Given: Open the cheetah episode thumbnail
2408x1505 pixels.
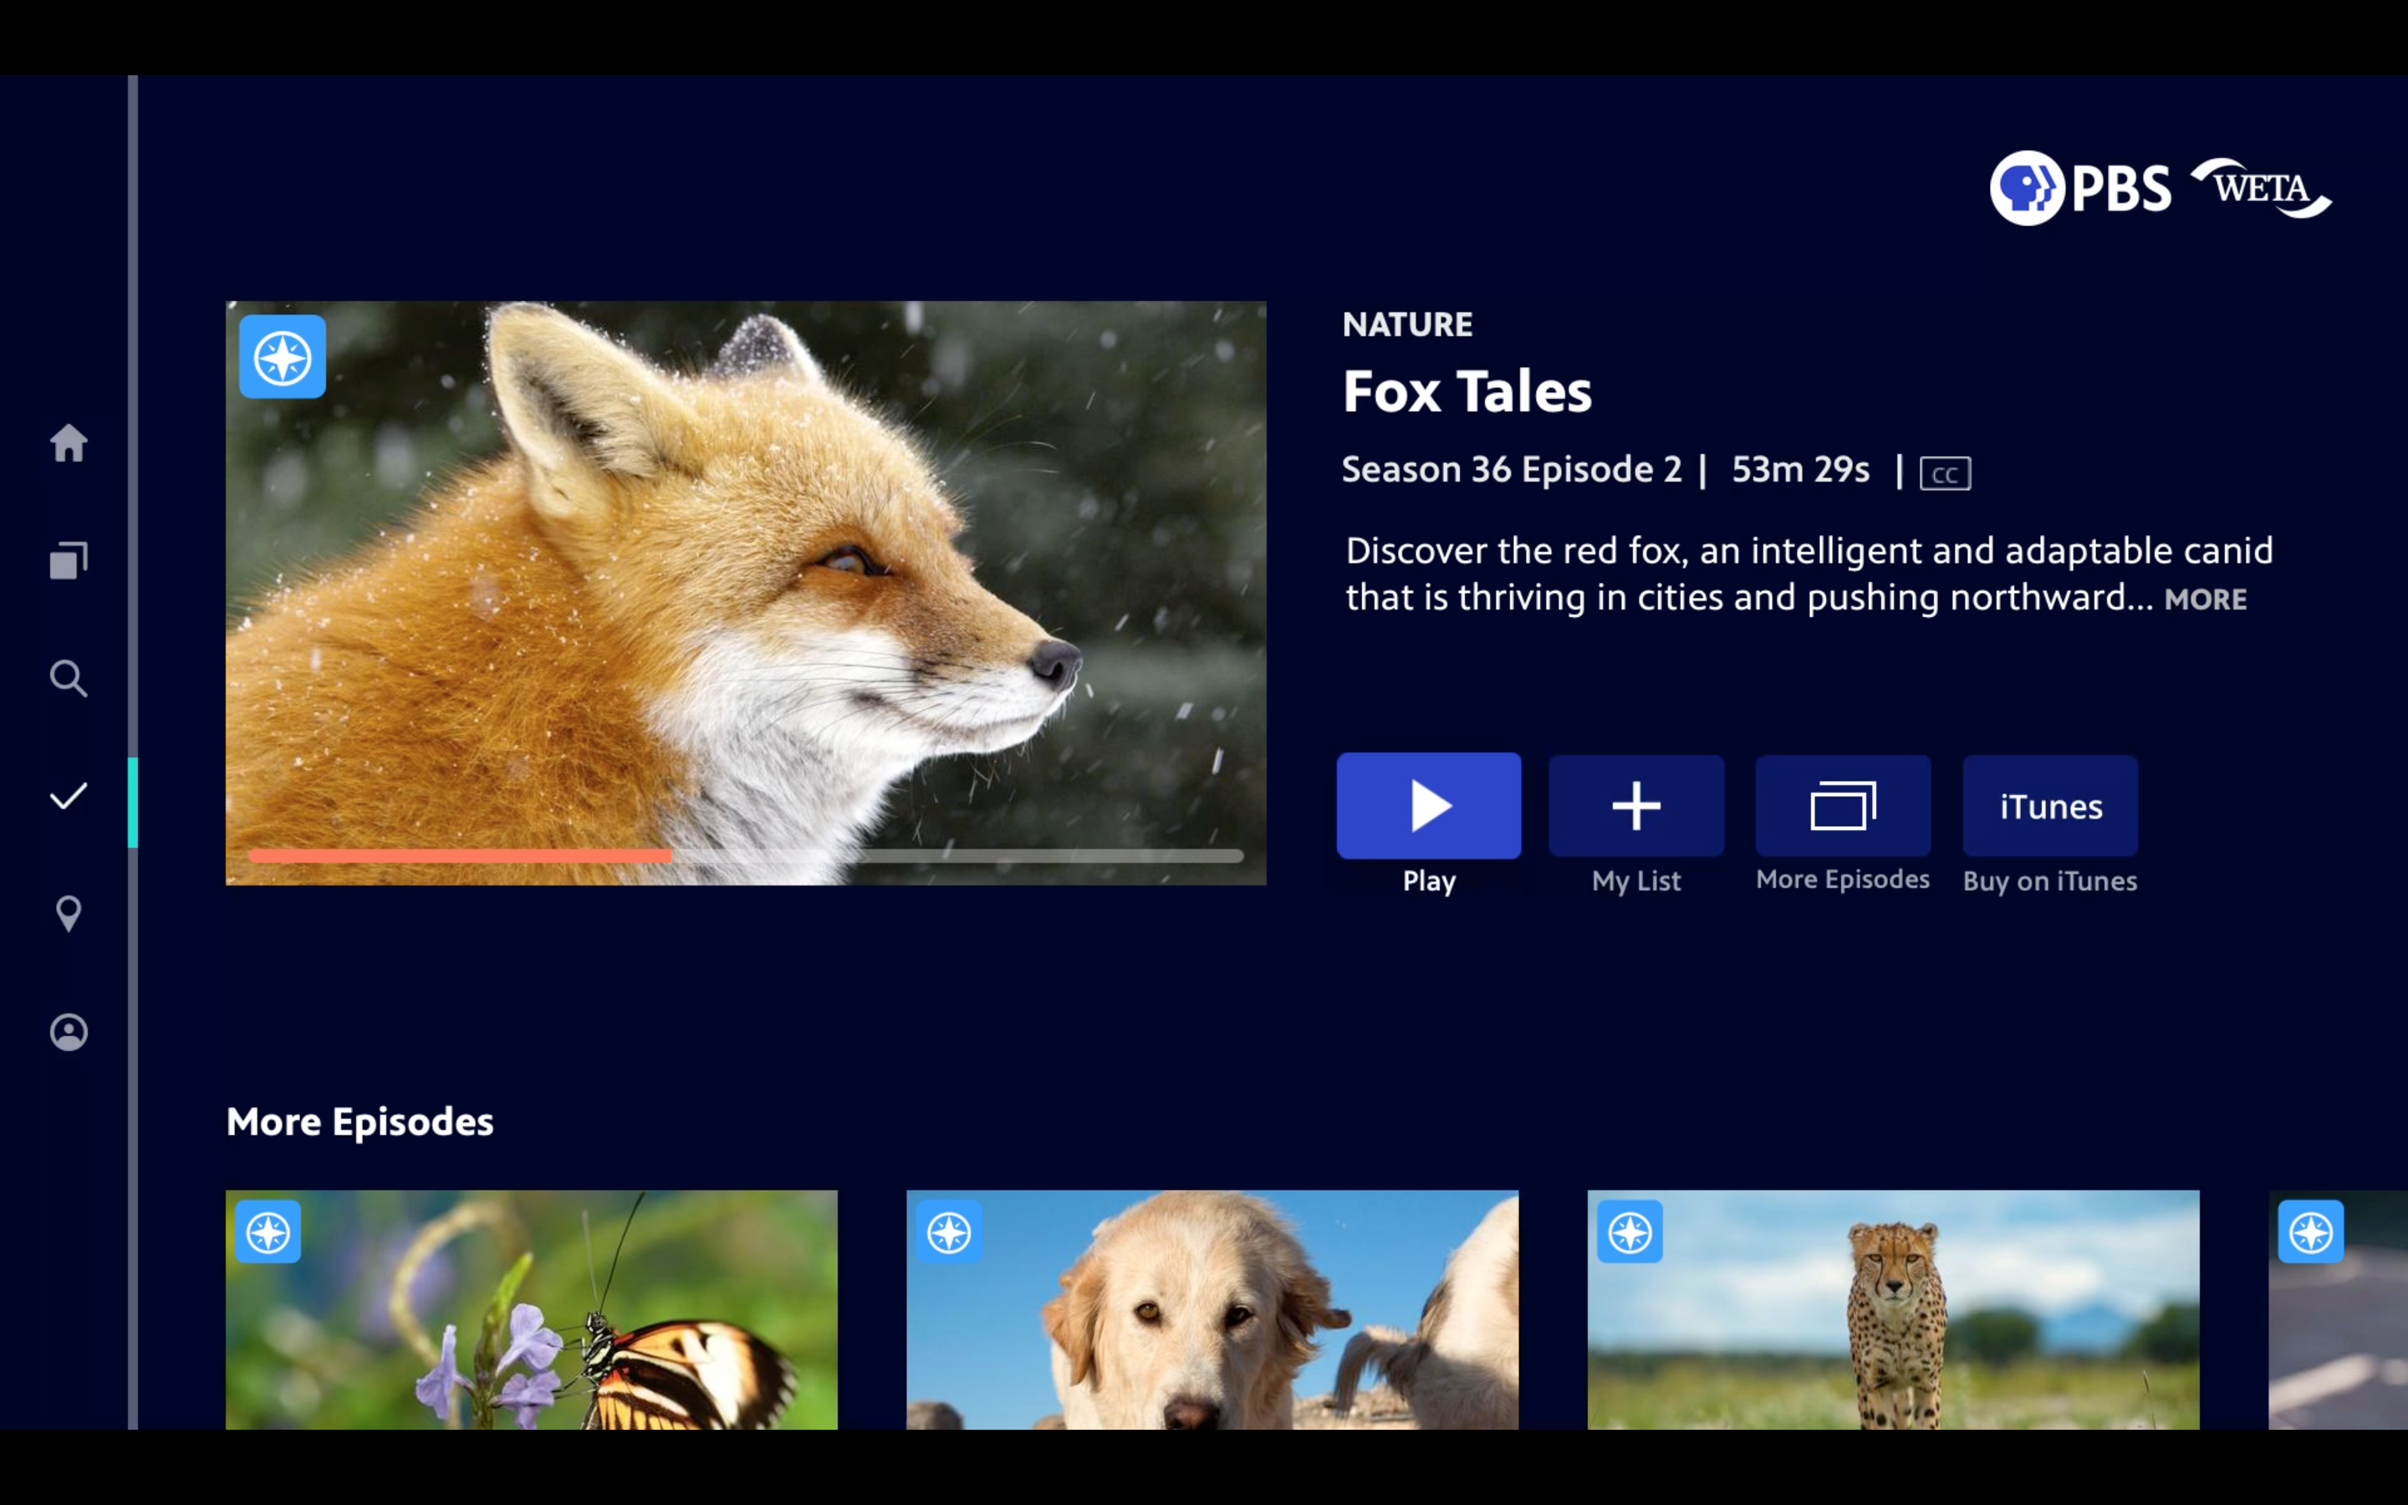Looking at the screenshot, I should (x=1893, y=1309).
